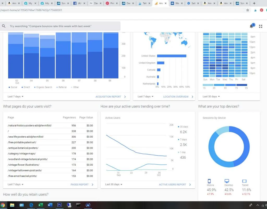Open the new tab plus button
267x209 pixels.
pos(254,3)
